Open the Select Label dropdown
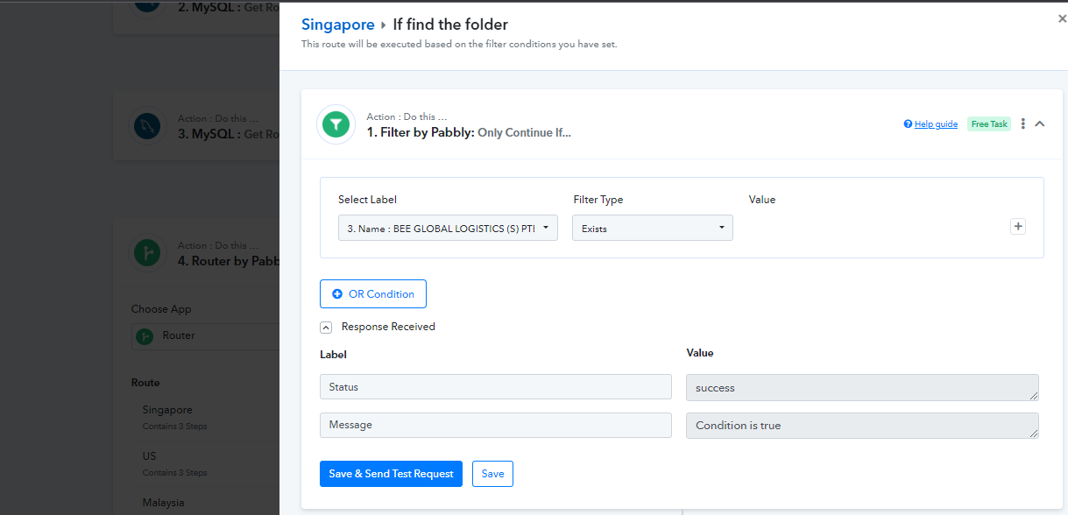The height and width of the screenshot is (515, 1068). pyautogui.click(x=448, y=228)
